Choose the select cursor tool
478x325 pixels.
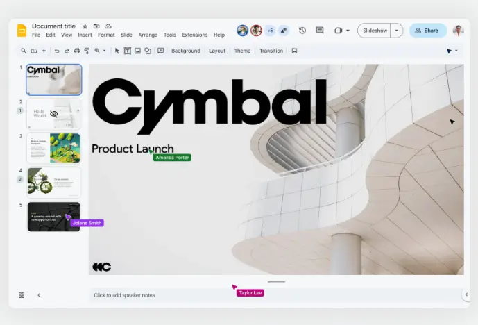(117, 51)
